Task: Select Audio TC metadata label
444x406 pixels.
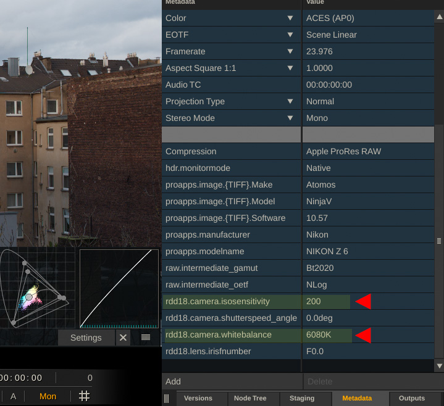Action: (183, 85)
